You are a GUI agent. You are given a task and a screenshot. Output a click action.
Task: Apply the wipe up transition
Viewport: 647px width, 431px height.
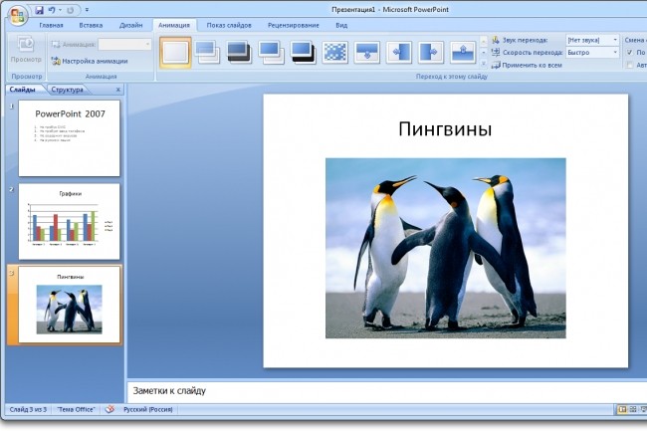tap(463, 53)
